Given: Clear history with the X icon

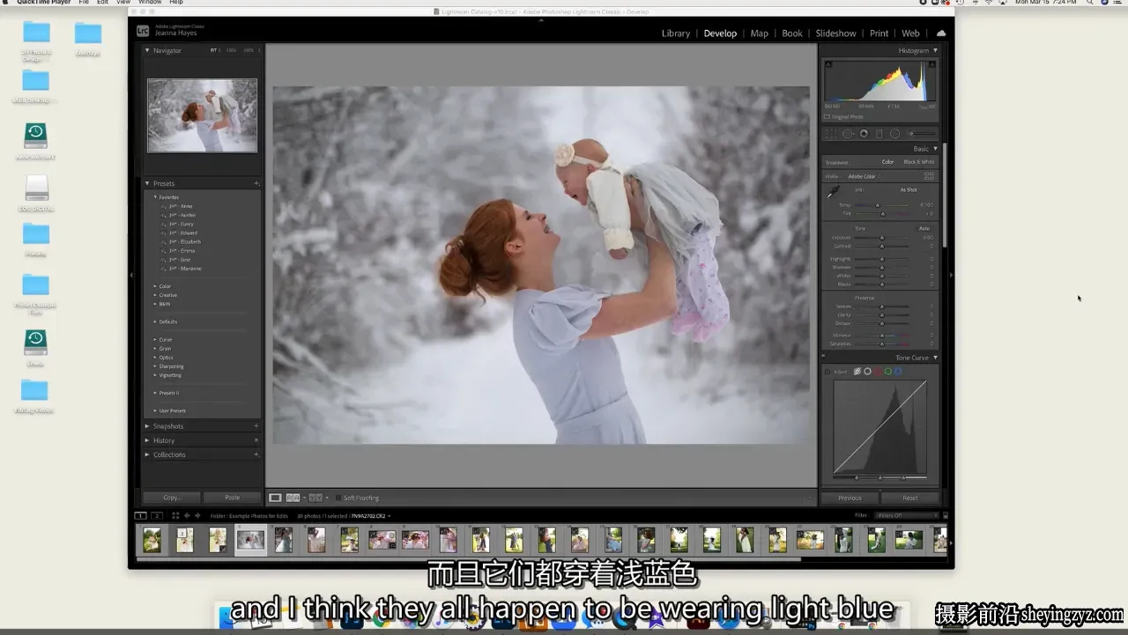Looking at the screenshot, I should 256,440.
